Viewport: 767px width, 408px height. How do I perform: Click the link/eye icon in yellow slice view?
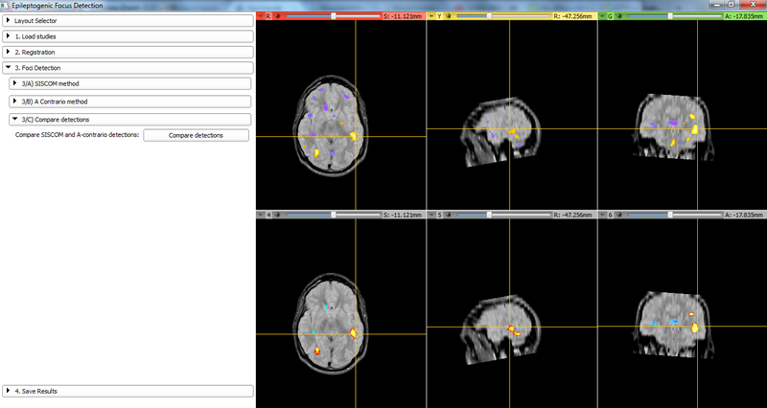pos(449,16)
